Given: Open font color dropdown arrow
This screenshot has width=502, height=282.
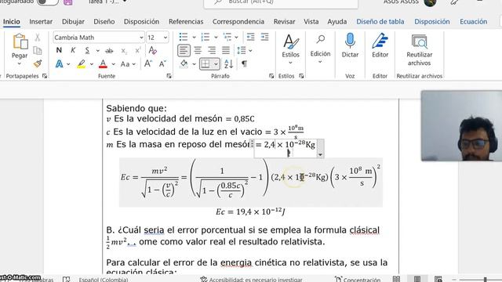Looking at the screenshot, I should pos(113,64).
